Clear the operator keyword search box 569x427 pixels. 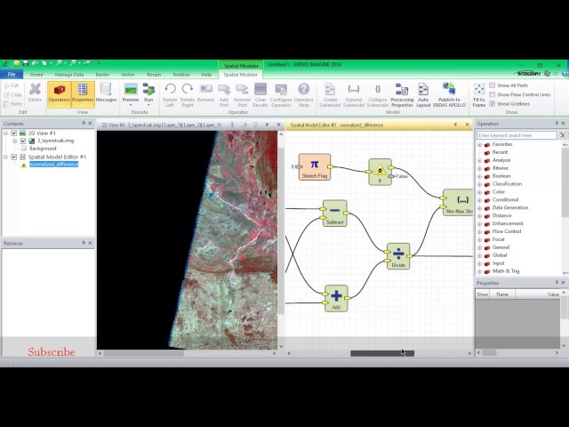[x=563, y=135]
